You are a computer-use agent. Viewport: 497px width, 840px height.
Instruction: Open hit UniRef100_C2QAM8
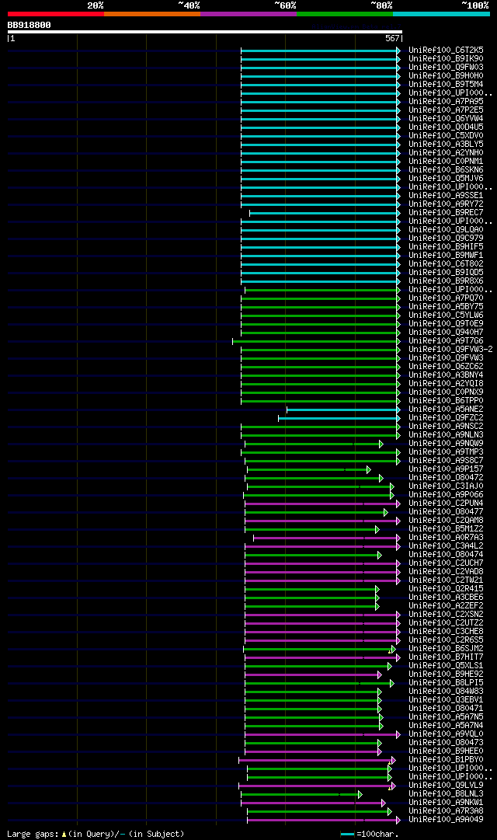446,521
